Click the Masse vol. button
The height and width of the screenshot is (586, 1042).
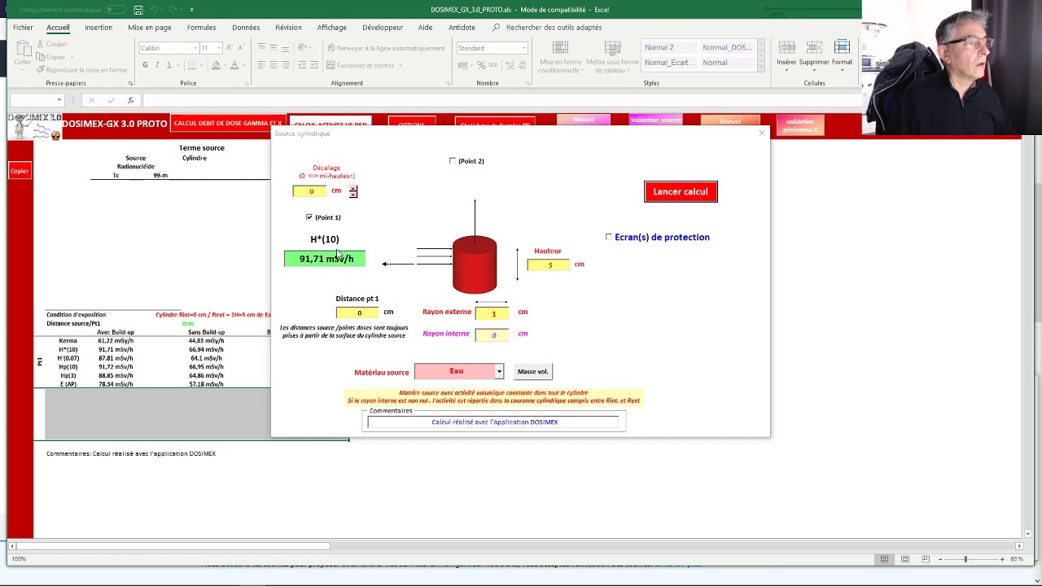click(x=533, y=372)
